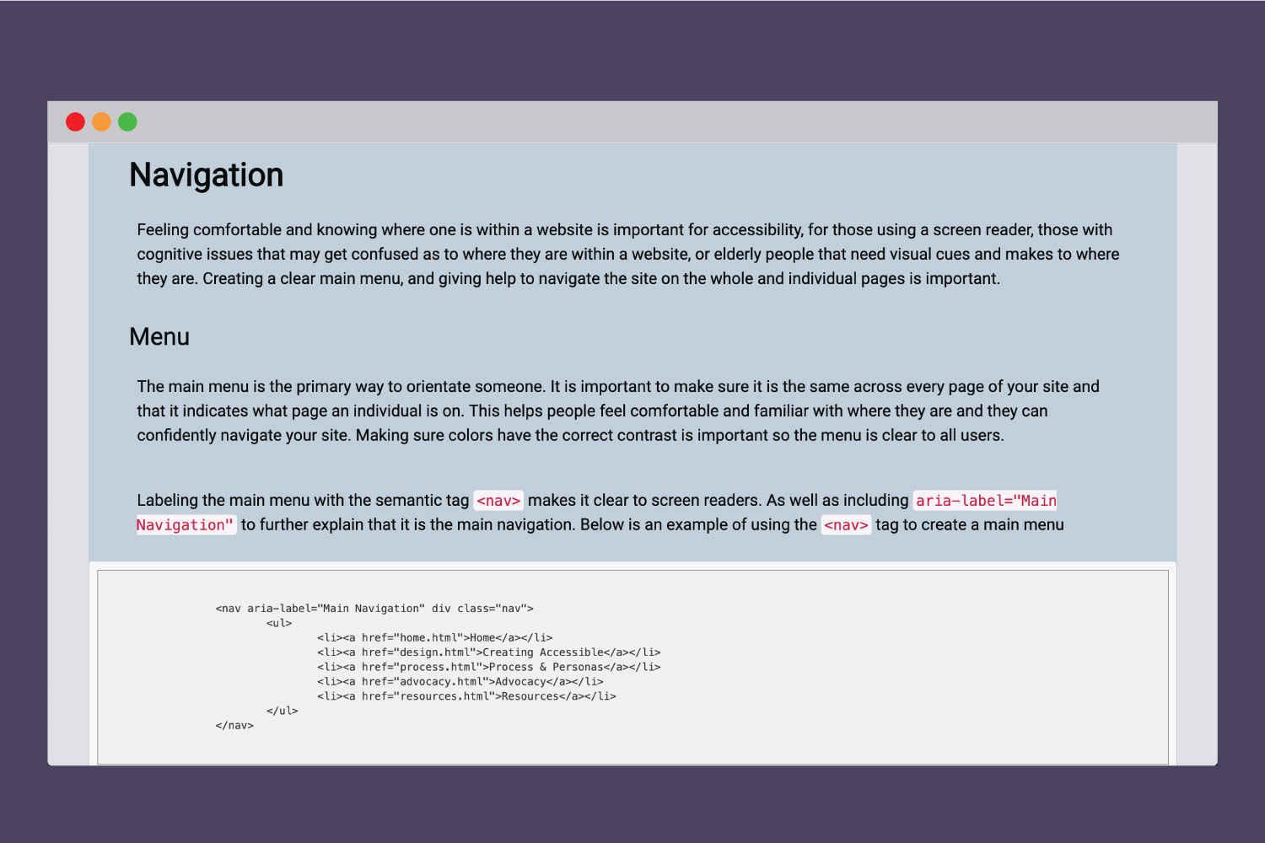
Task: Click the opening <ul> code line
Action: tap(279, 623)
